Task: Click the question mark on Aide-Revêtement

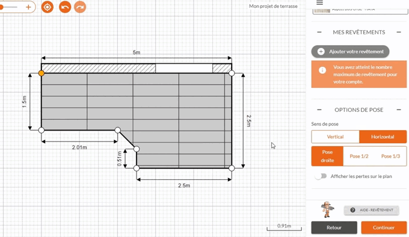Action: [x=352, y=210]
